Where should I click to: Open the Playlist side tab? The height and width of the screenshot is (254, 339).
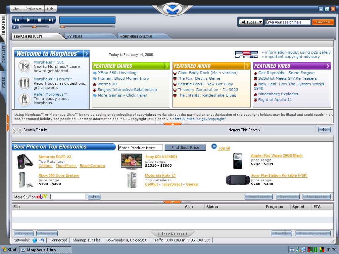pos(3,55)
